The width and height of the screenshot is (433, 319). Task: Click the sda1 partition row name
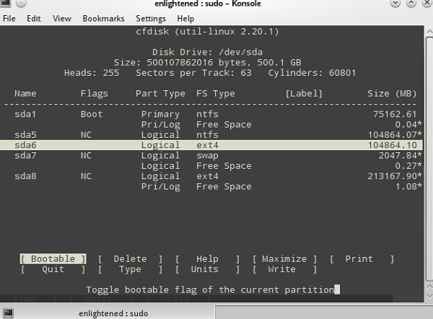point(25,114)
